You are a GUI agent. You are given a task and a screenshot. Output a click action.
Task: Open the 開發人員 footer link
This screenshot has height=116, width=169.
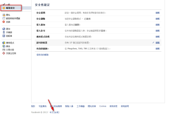(69, 106)
